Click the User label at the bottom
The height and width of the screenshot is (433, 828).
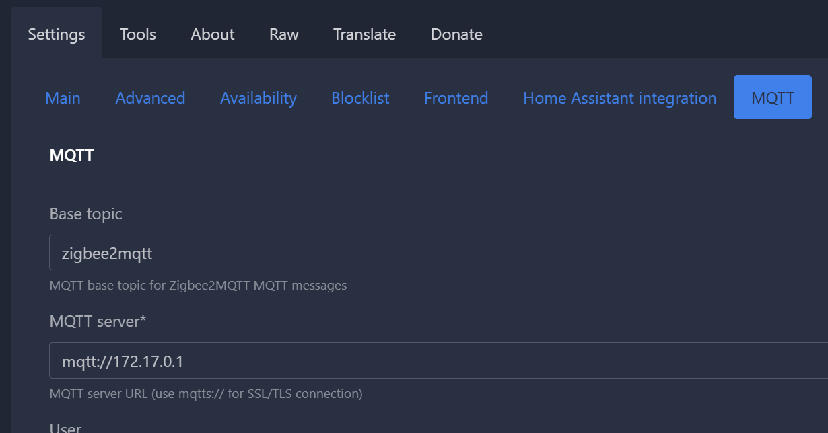tap(66, 428)
